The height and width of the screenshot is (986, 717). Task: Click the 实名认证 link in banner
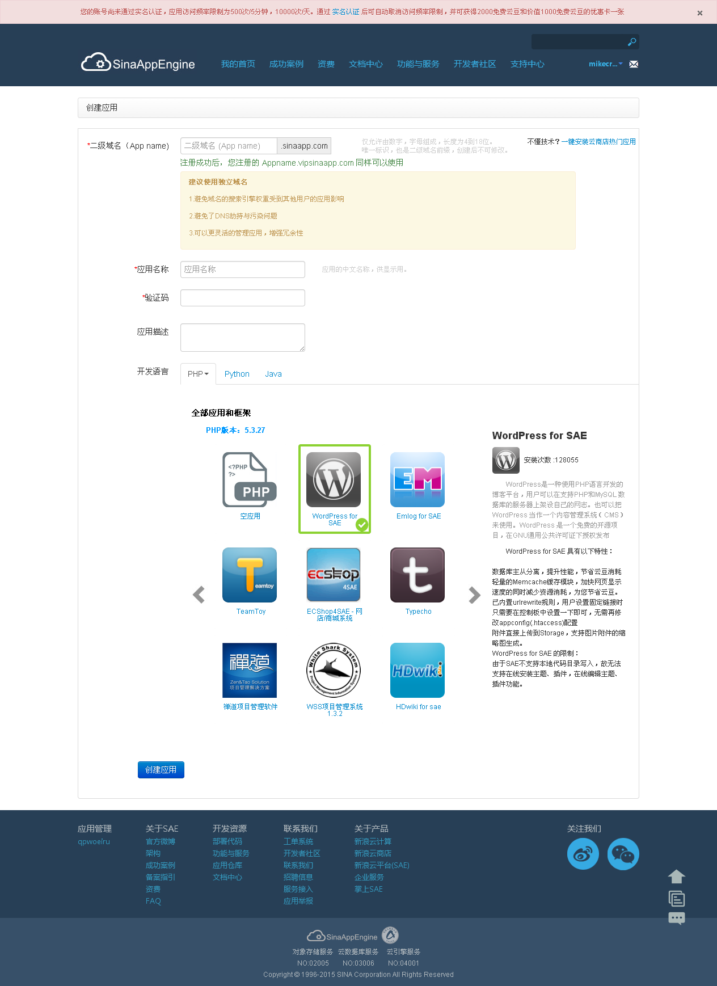(x=345, y=12)
